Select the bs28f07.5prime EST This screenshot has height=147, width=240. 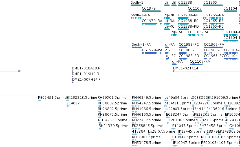(149, 135)
